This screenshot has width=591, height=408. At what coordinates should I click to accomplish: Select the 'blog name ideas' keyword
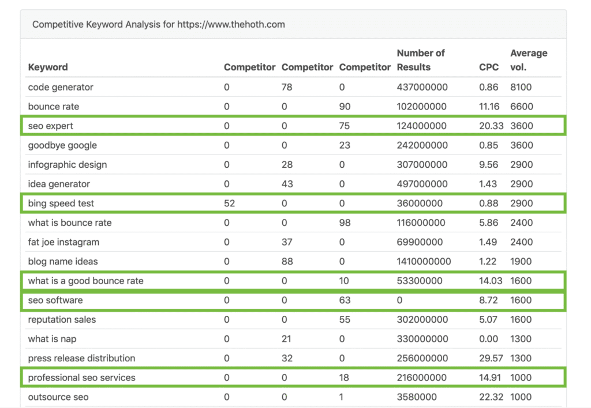tap(63, 262)
